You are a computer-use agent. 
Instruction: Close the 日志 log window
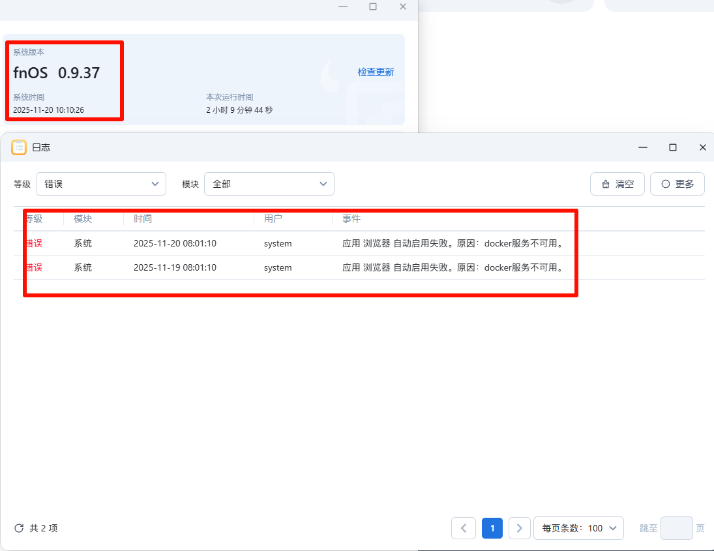coord(703,147)
